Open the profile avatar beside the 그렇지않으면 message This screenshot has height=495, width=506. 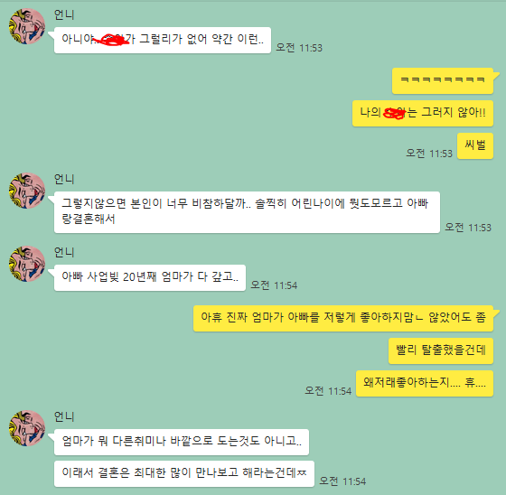pos(27,191)
